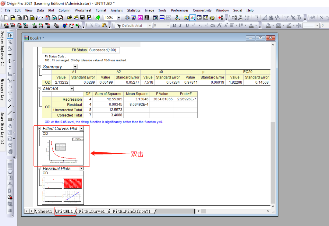Toggle Italic text formatting

click(x=181, y=26)
